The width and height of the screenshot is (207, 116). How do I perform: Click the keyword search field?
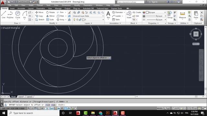click(131, 2)
